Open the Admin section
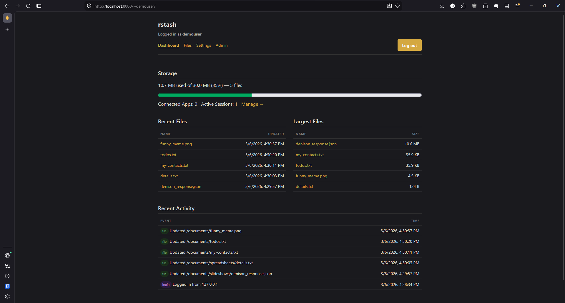The width and height of the screenshot is (565, 303). [x=222, y=45]
